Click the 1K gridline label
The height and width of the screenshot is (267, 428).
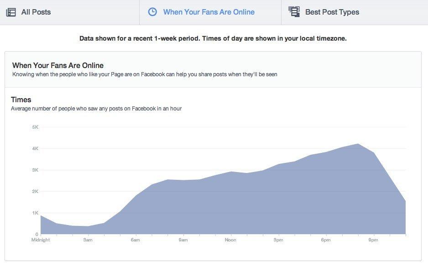[35, 213]
